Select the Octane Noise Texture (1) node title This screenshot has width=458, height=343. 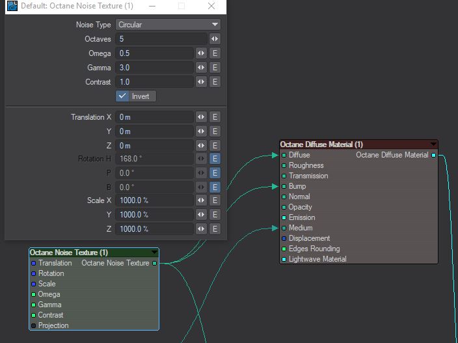tap(69, 253)
